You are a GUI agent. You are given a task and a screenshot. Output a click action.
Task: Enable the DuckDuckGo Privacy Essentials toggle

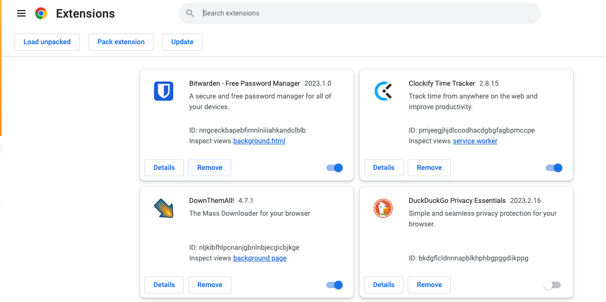[x=552, y=285]
